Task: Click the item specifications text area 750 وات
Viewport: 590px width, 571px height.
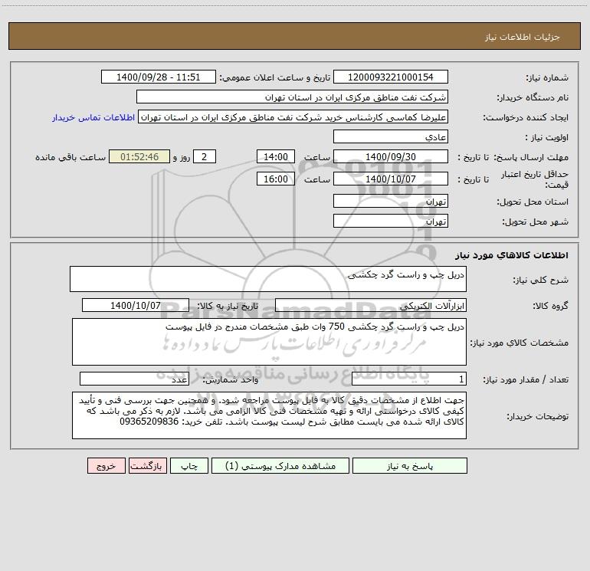Action: pyautogui.click(x=269, y=342)
